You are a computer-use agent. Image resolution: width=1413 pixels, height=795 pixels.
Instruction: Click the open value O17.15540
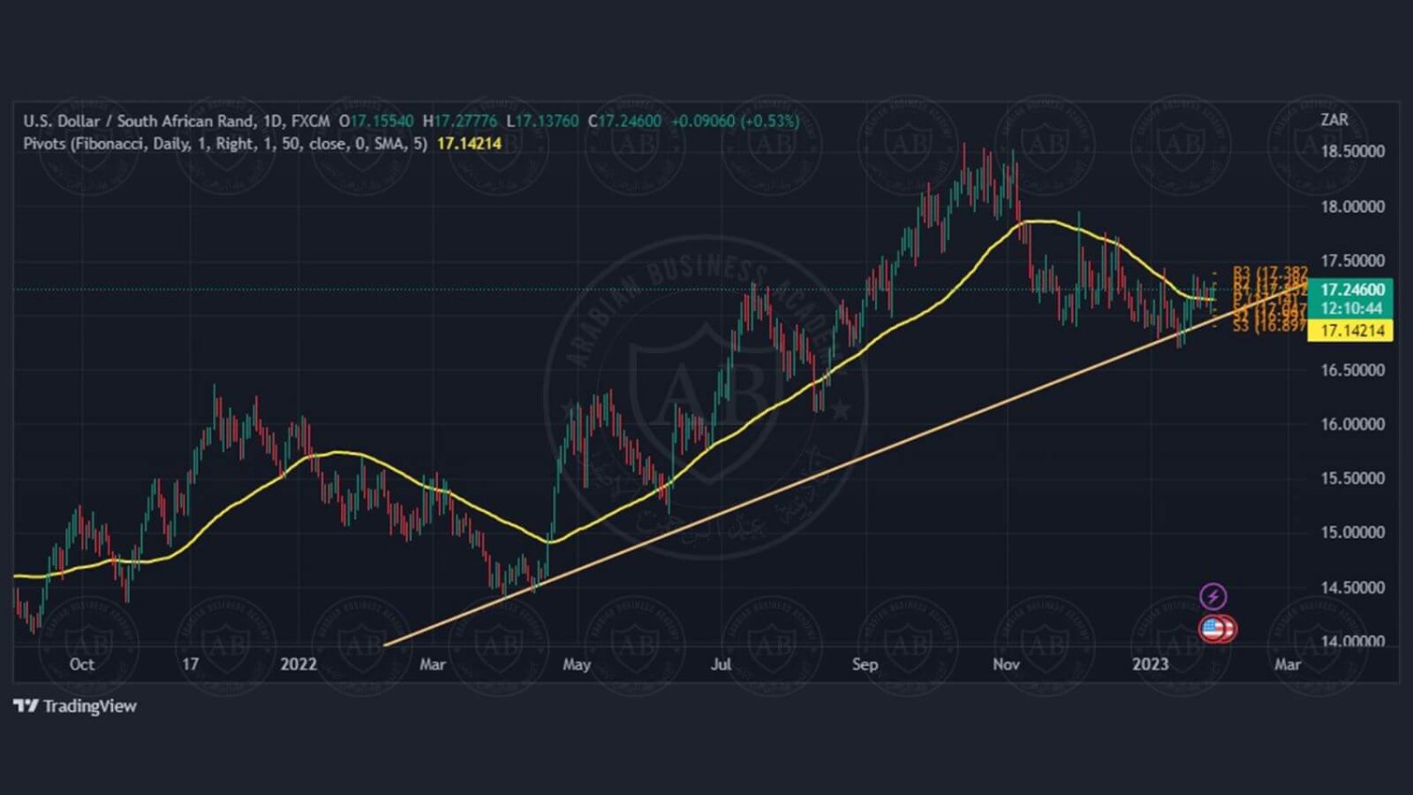coord(377,121)
